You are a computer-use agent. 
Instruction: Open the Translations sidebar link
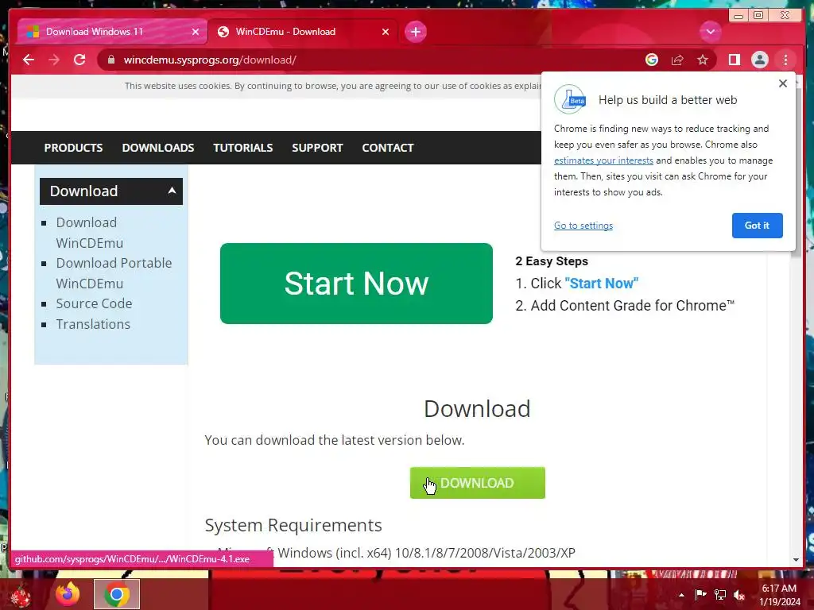(93, 324)
